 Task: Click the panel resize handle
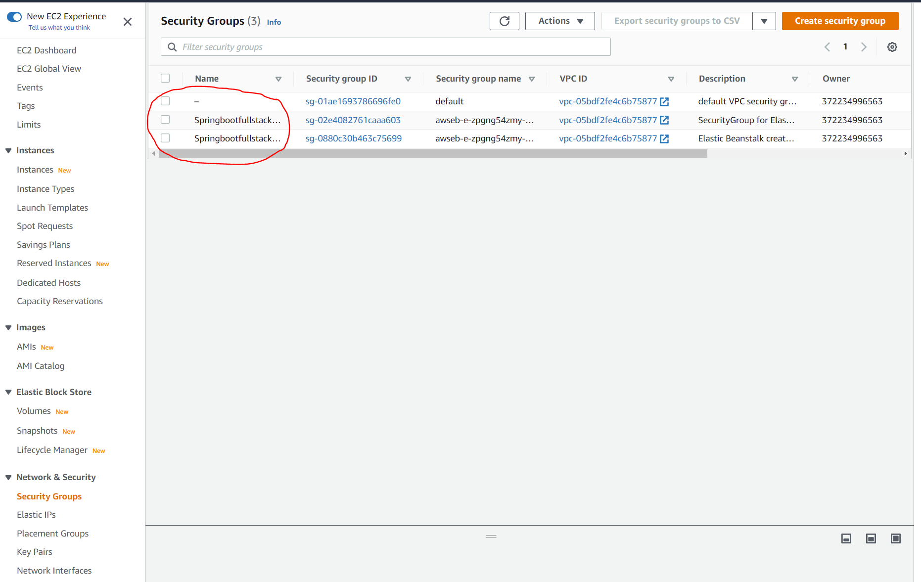tap(491, 536)
